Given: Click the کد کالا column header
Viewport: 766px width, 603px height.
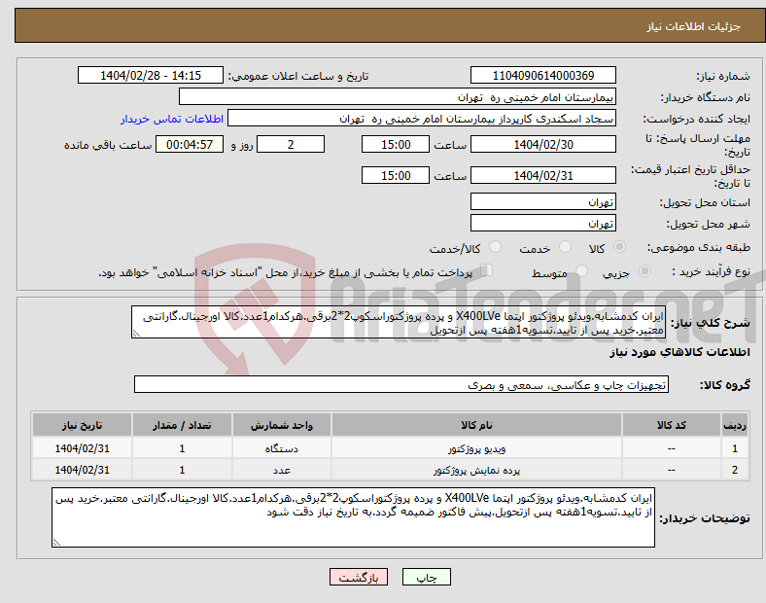Looking at the screenshot, I should (672, 425).
